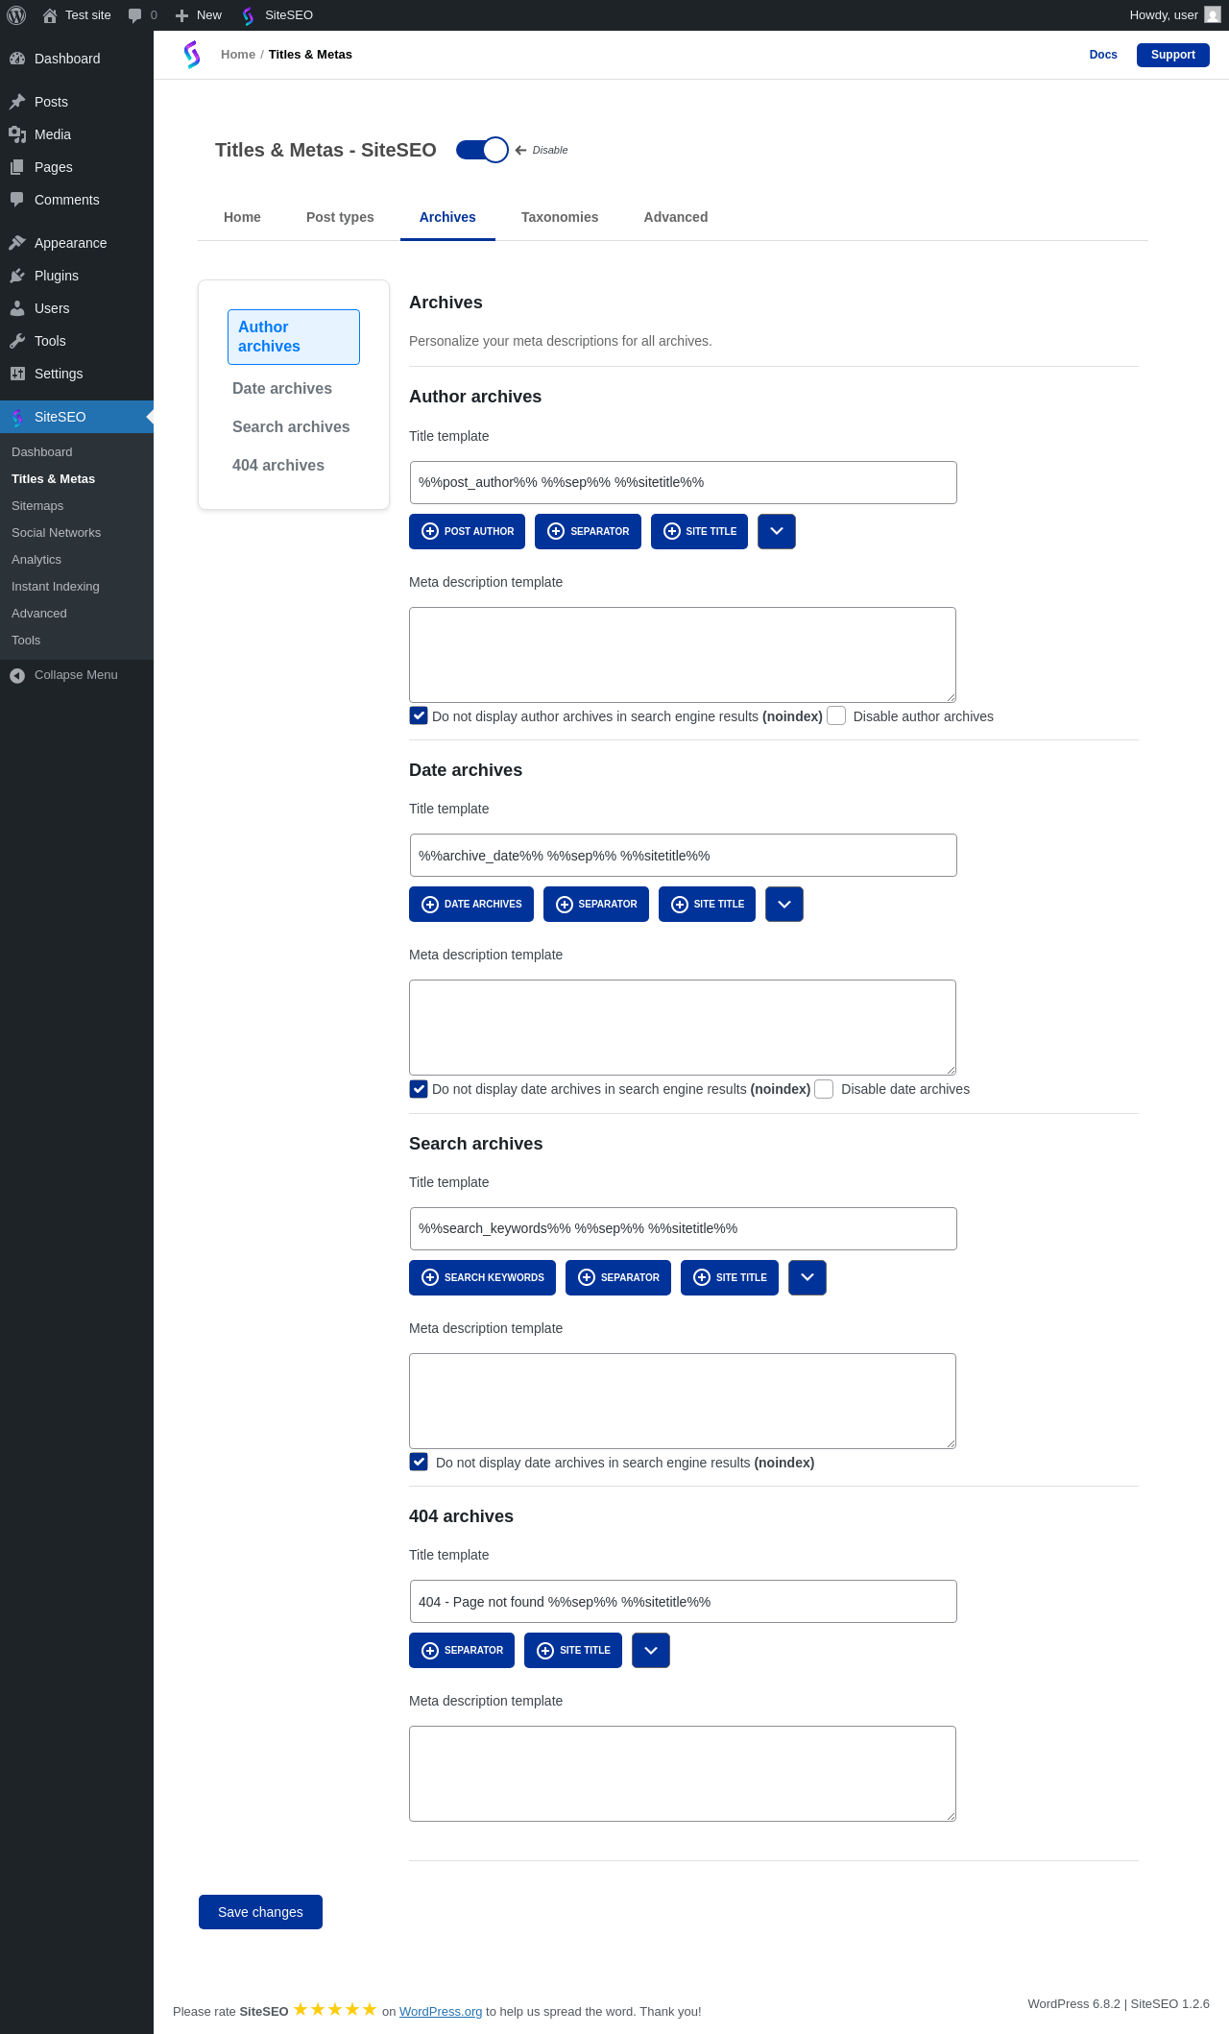
Task: Click the user avatar next to Howdy, user
Action: (x=1213, y=15)
